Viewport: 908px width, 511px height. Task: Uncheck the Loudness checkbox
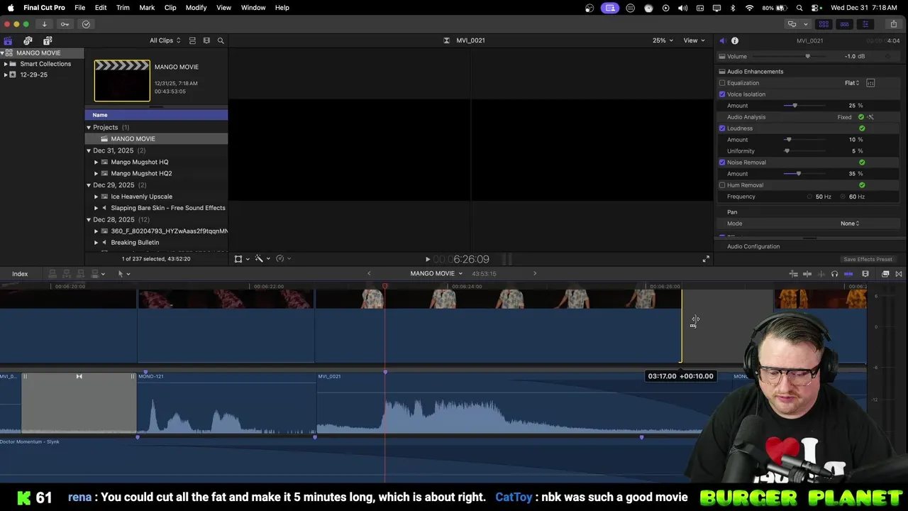click(722, 128)
